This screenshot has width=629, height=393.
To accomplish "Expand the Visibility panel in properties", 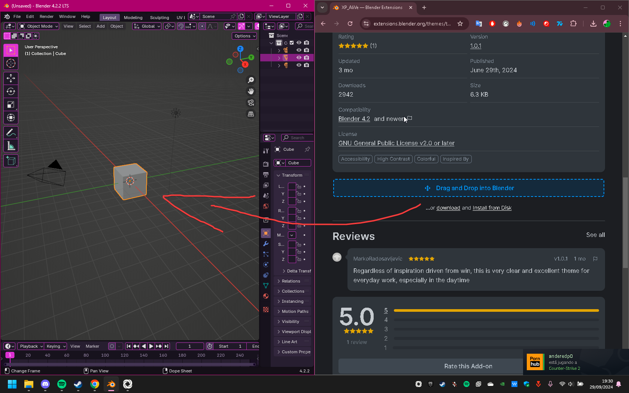I will 291,322.
